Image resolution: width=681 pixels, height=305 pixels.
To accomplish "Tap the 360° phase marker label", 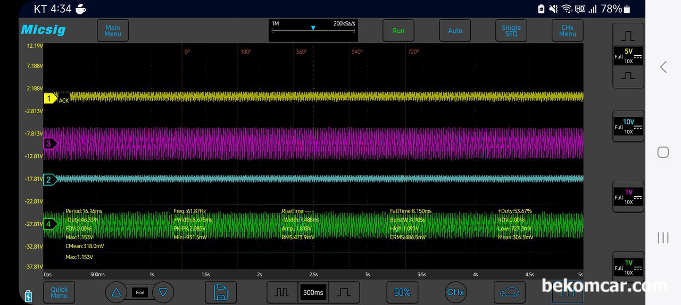I will (x=301, y=52).
